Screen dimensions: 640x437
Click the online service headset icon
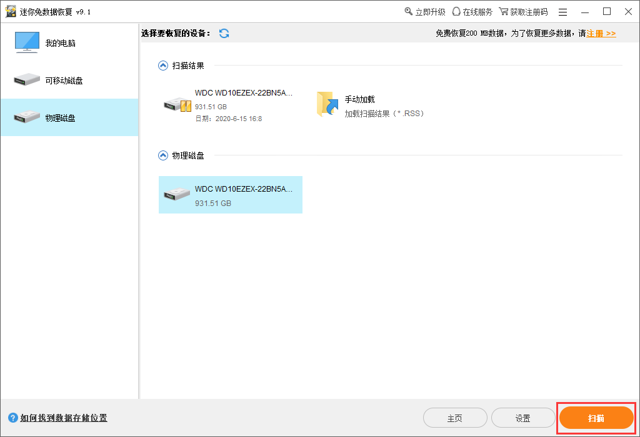(x=456, y=11)
